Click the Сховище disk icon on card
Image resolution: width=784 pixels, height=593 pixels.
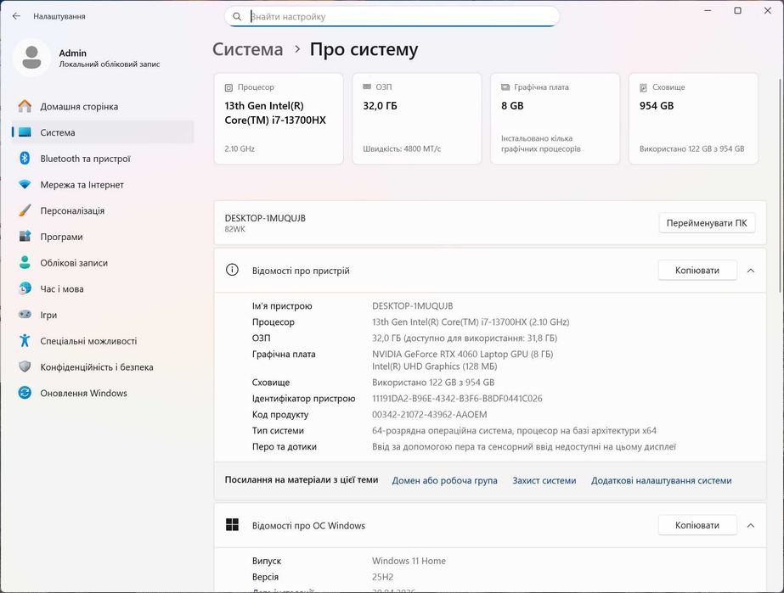643,87
